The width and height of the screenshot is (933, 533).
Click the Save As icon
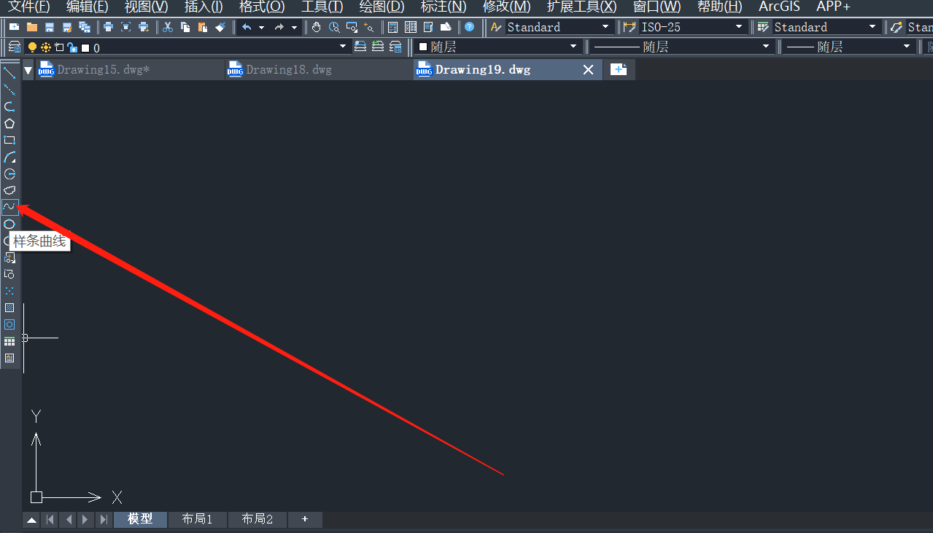pos(67,27)
